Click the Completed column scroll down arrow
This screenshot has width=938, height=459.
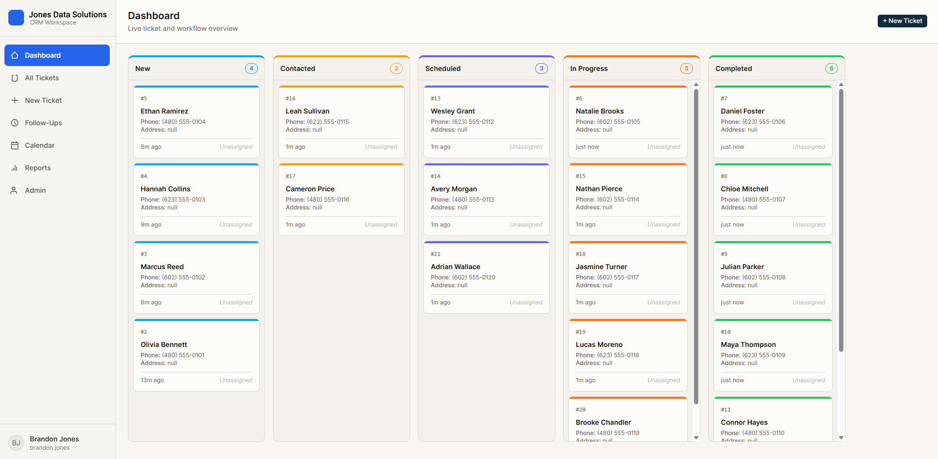click(841, 437)
